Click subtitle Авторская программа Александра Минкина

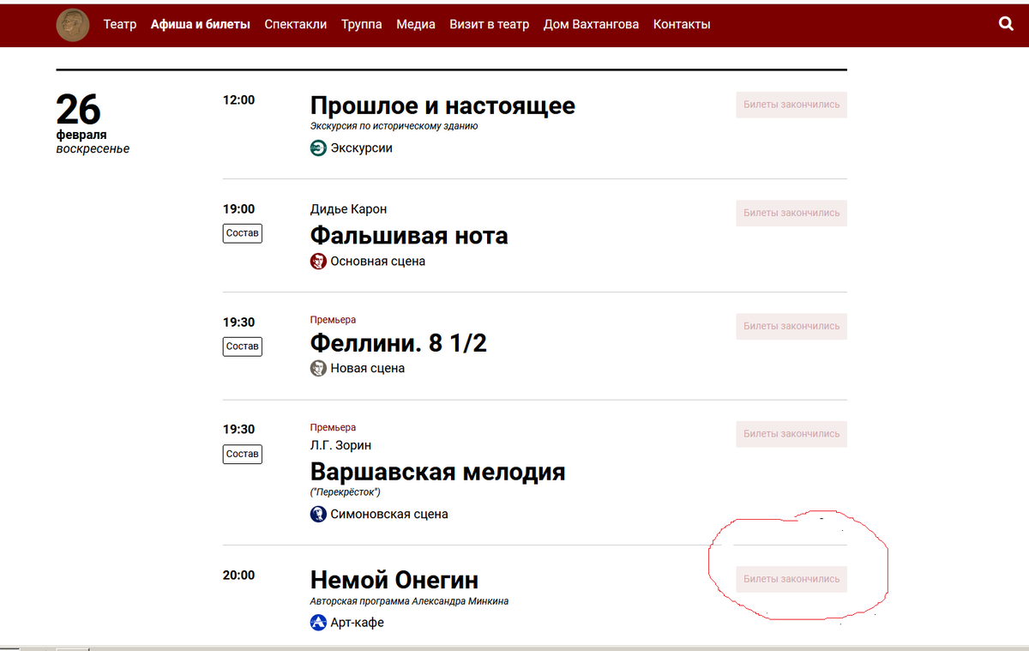410,601
